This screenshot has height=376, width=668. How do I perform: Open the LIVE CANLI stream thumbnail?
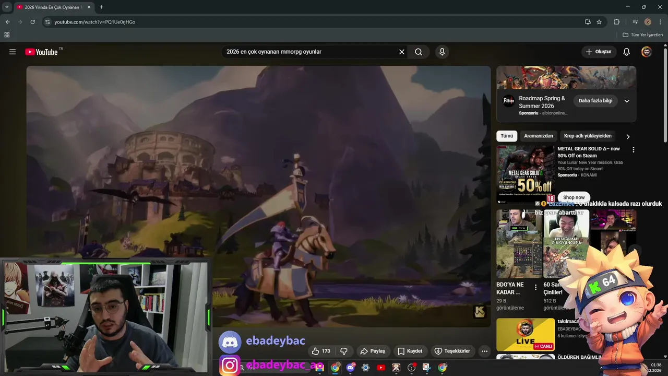[526, 335]
